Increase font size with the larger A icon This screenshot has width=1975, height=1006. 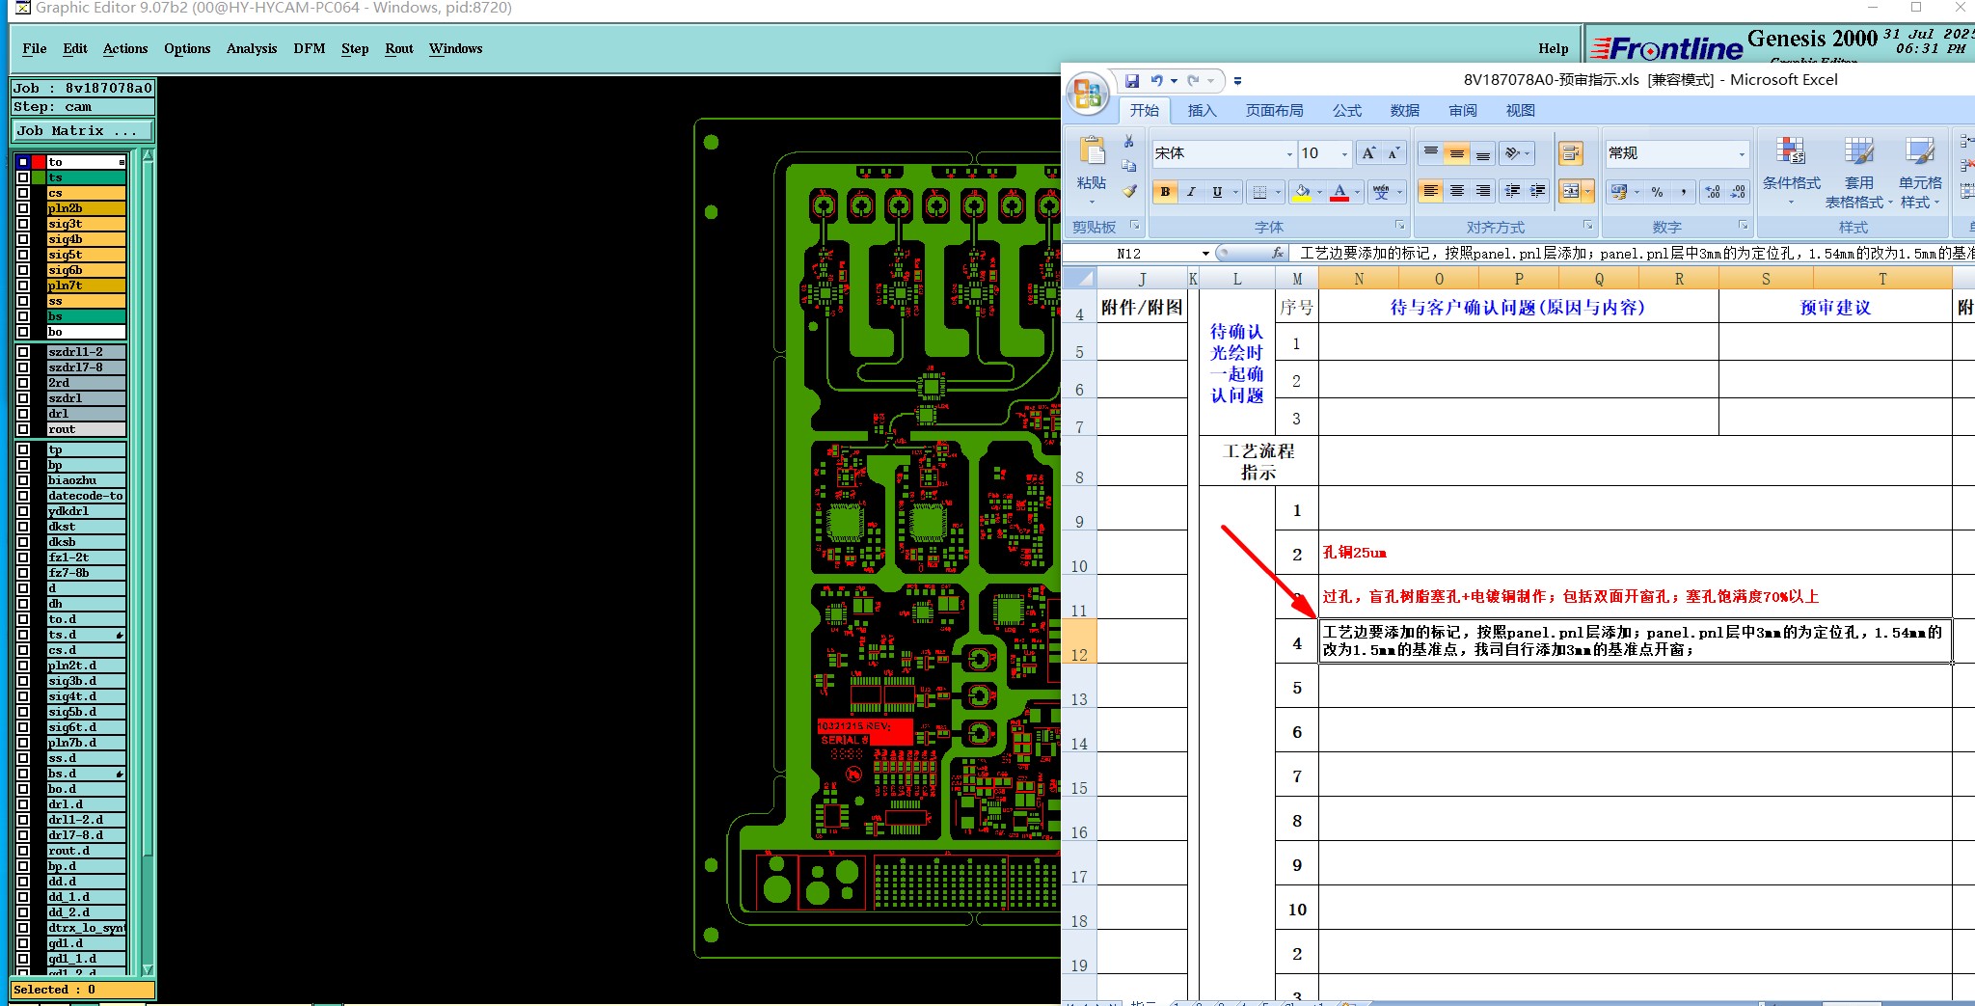(1368, 153)
